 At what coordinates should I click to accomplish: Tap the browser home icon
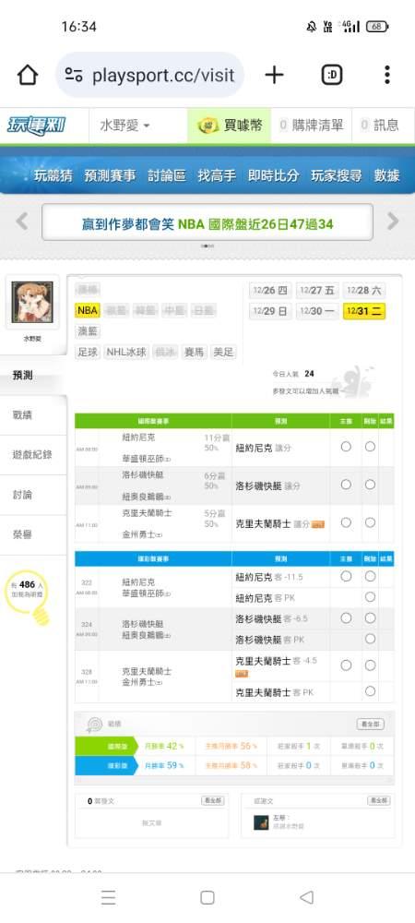pos(28,75)
